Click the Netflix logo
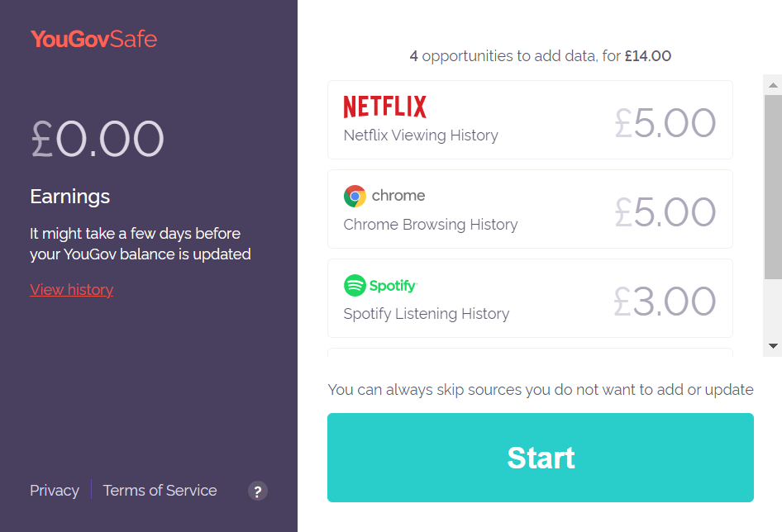Viewport: 782px width, 532px height. point(384,105)
